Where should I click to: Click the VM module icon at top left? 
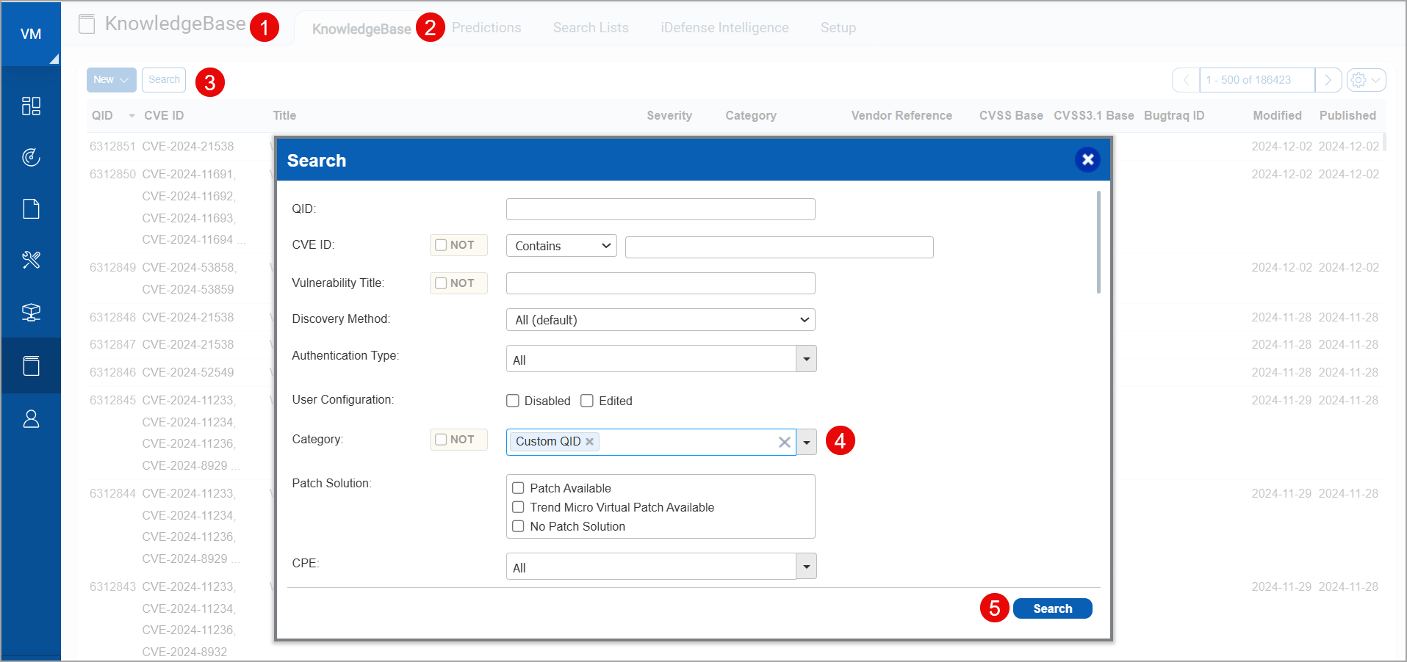(x=31, y=33)
